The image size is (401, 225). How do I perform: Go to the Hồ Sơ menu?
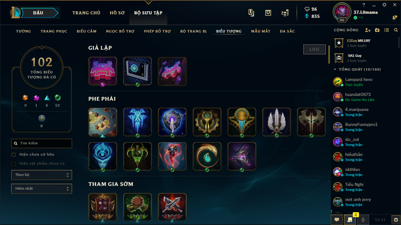tap(117, 13)
